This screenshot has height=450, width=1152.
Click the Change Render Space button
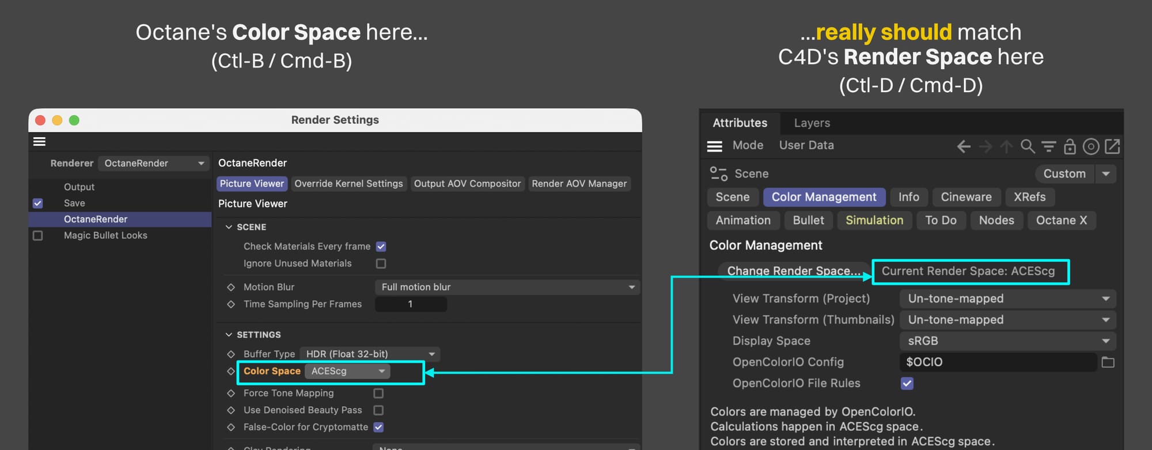coord(794,271)
